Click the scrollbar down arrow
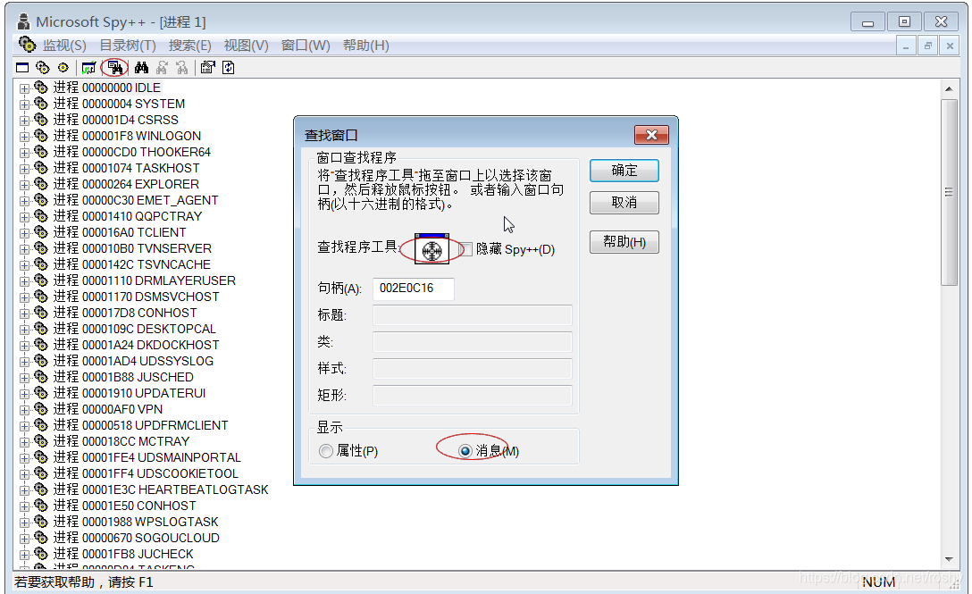The height and width of the screenshot is (594, 972). point(949,559)
